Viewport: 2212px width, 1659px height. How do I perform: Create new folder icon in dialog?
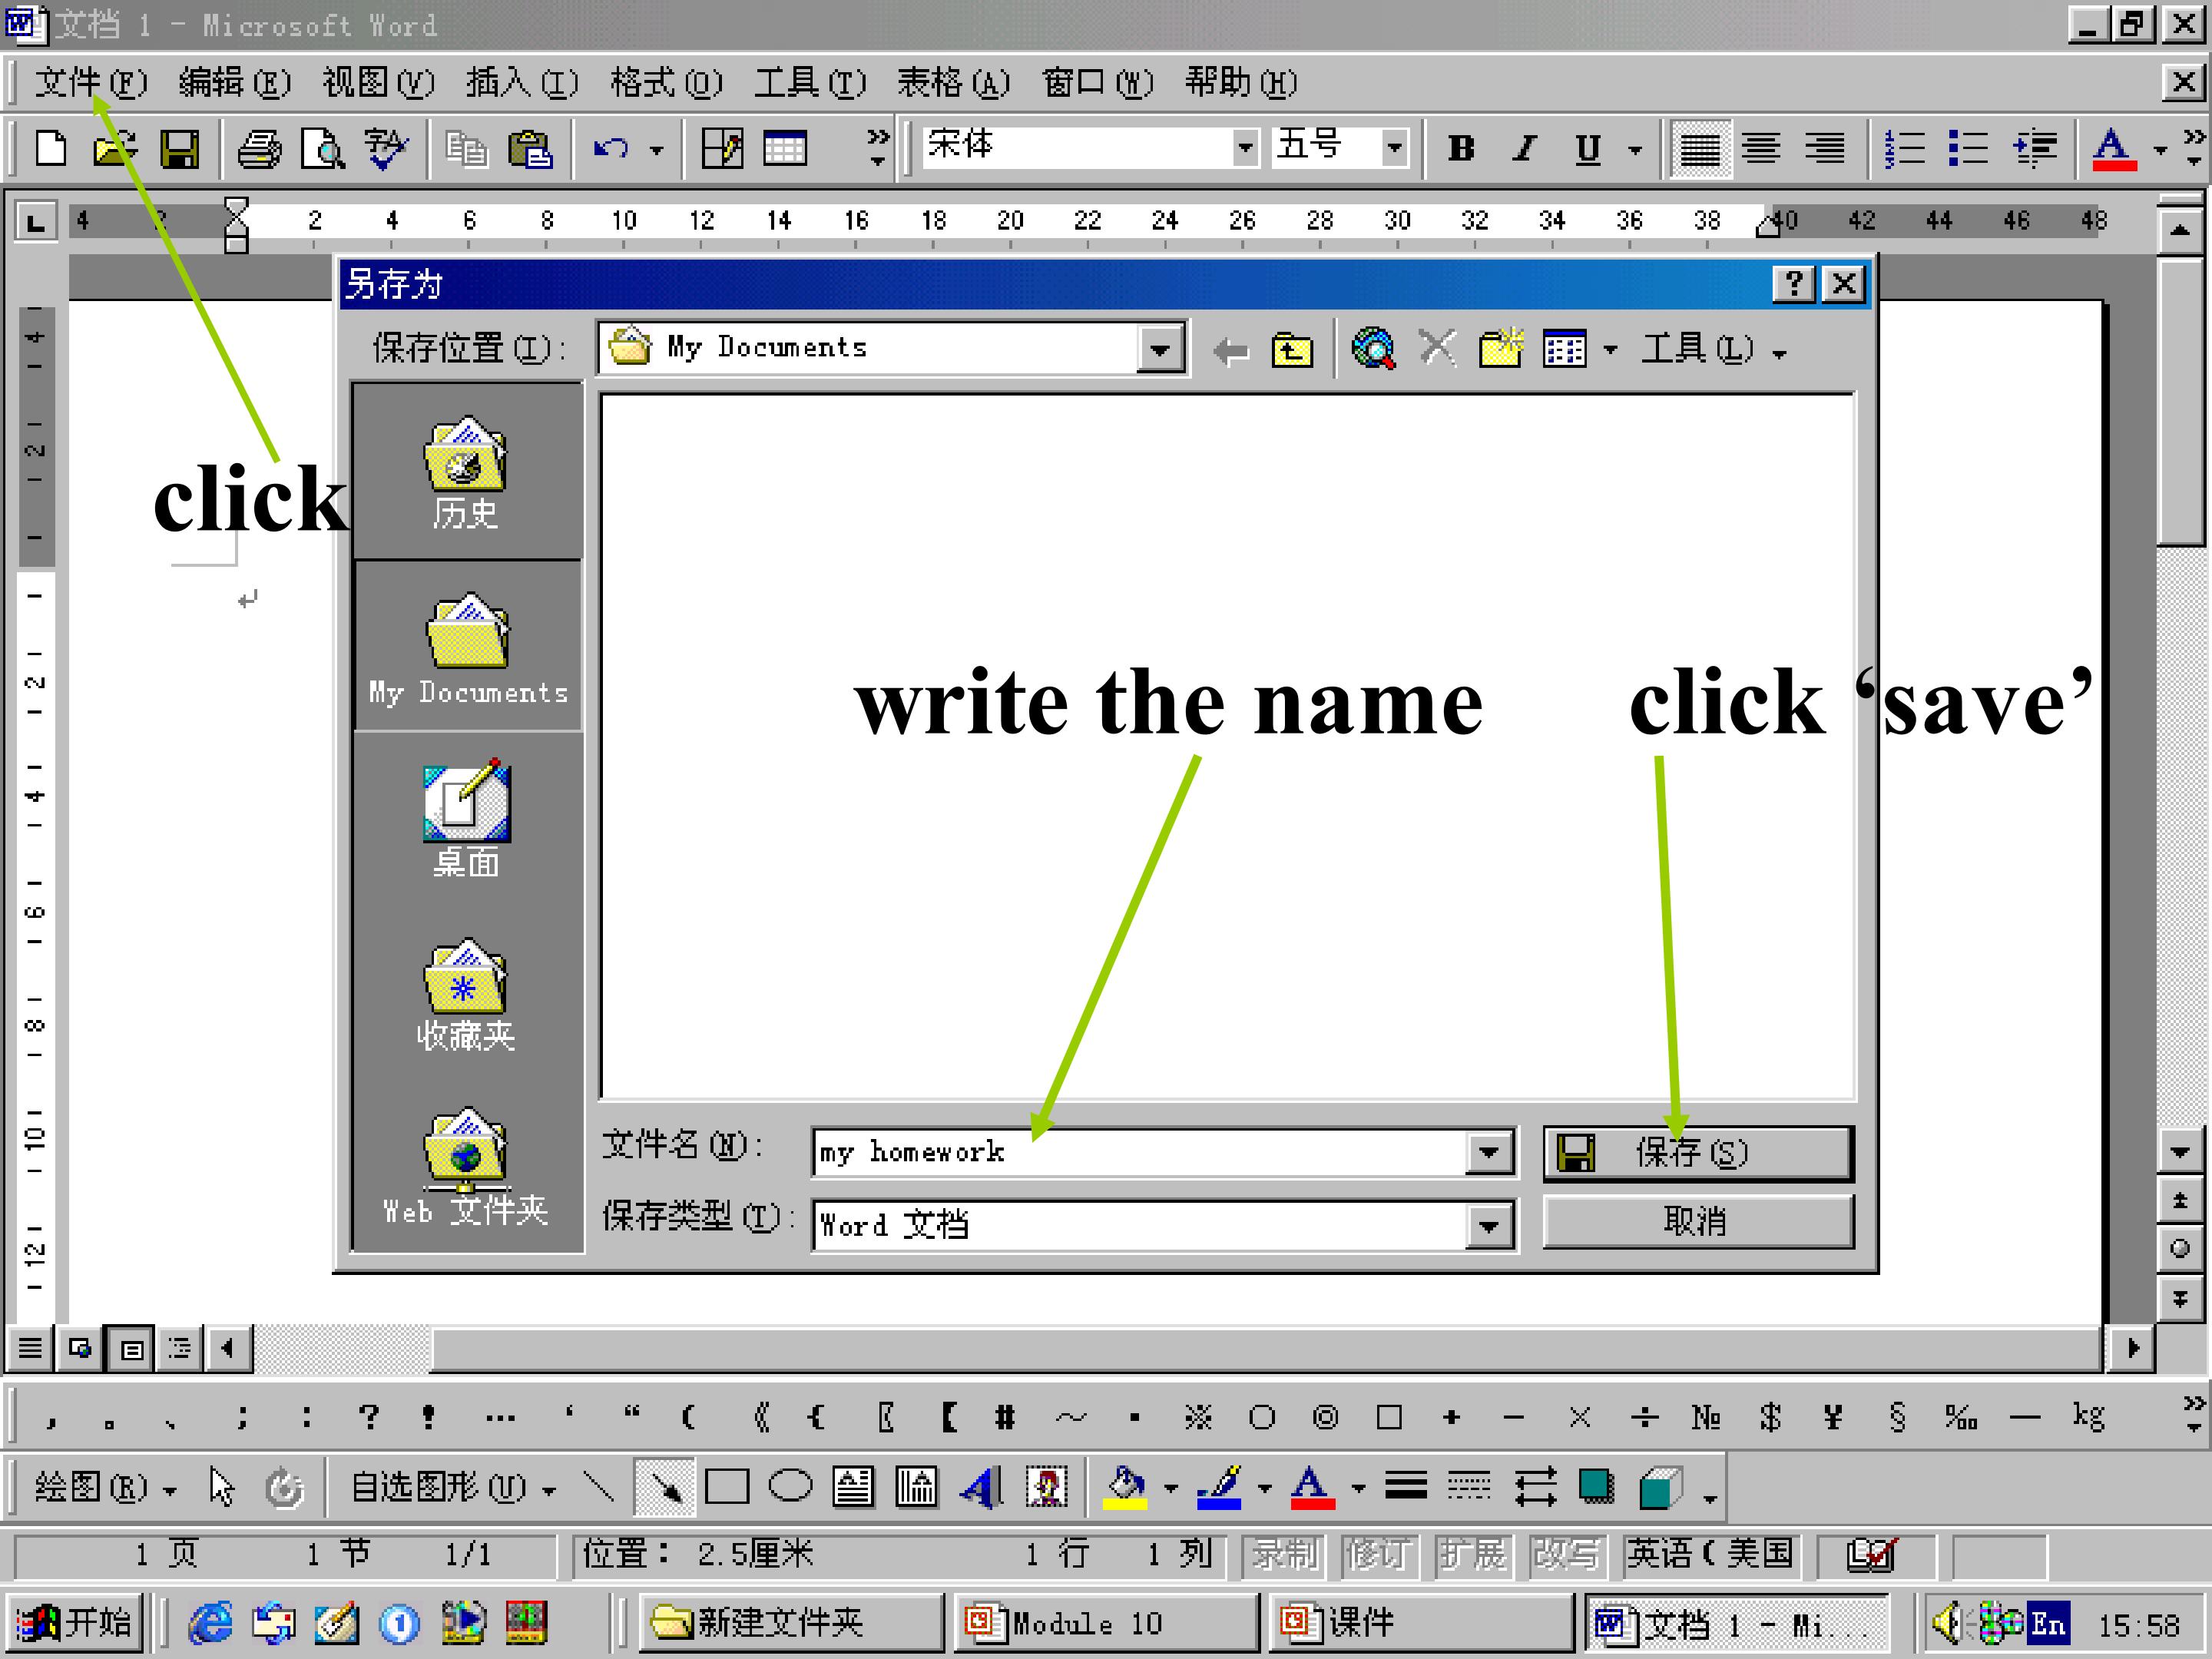(1500, 350)
